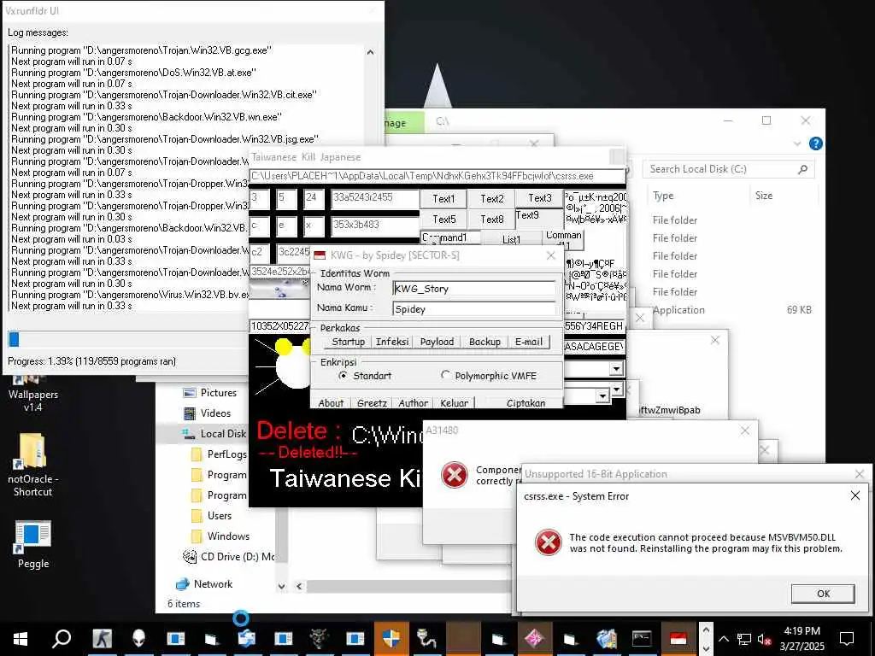Open the notification center icon
This screenshot has width=875, height=656.
pos(847,638)
